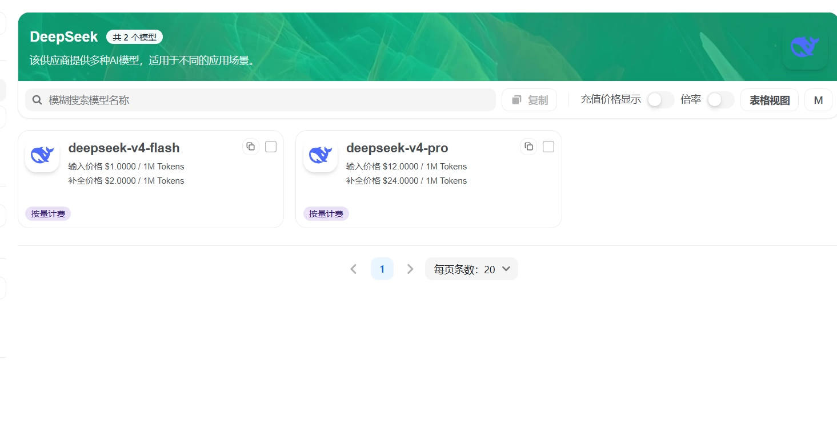This screenshot has width=837, height=425.
Task: Switch to 表格视图
Action: 770,100
